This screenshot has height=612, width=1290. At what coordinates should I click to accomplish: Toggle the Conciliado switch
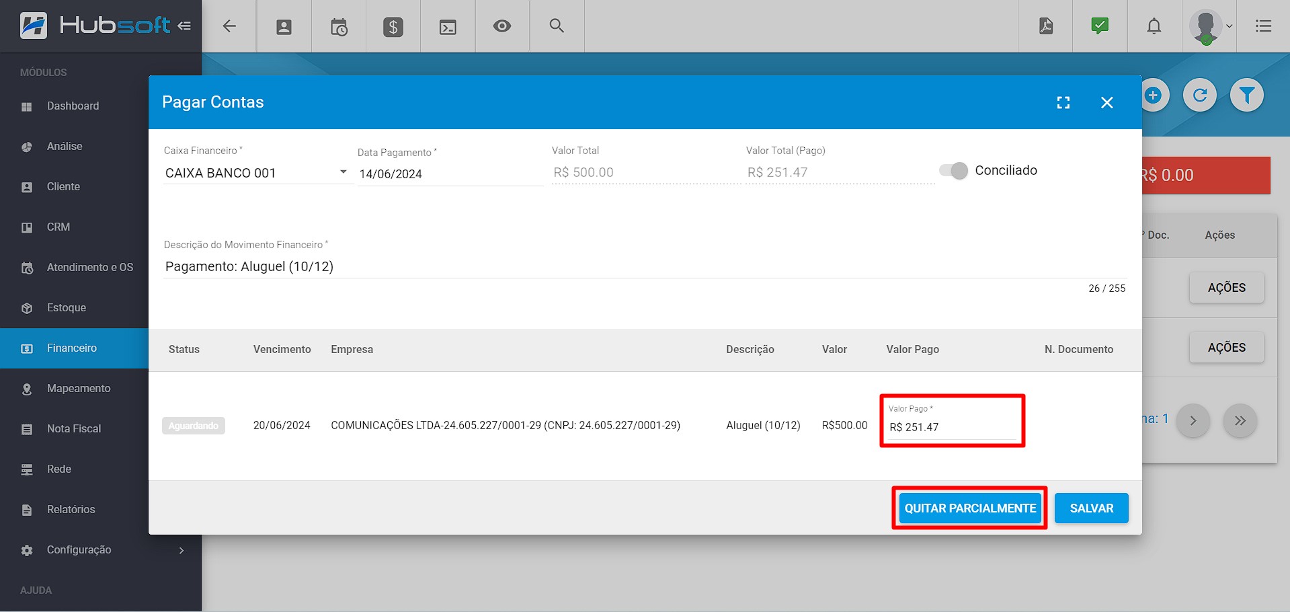tap(954, 171)
